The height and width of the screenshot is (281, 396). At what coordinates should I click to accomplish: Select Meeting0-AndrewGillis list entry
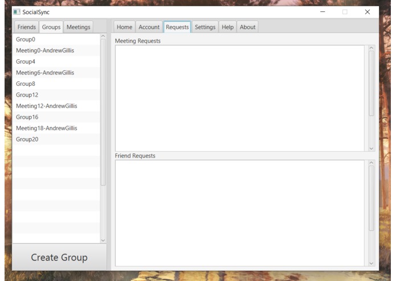(x=56, y=51)
